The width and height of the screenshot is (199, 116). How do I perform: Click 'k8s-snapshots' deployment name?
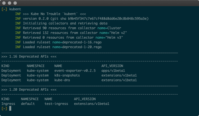coord(67,75)
